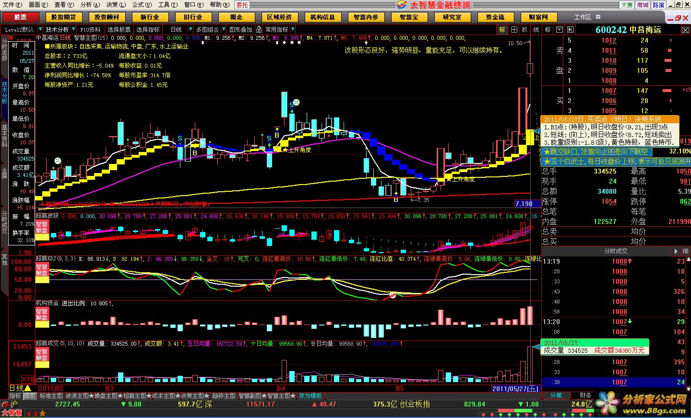Click the yellow square before 所属板块
Image resolution: width=691 pixels, height=418 pixels.
47,46
